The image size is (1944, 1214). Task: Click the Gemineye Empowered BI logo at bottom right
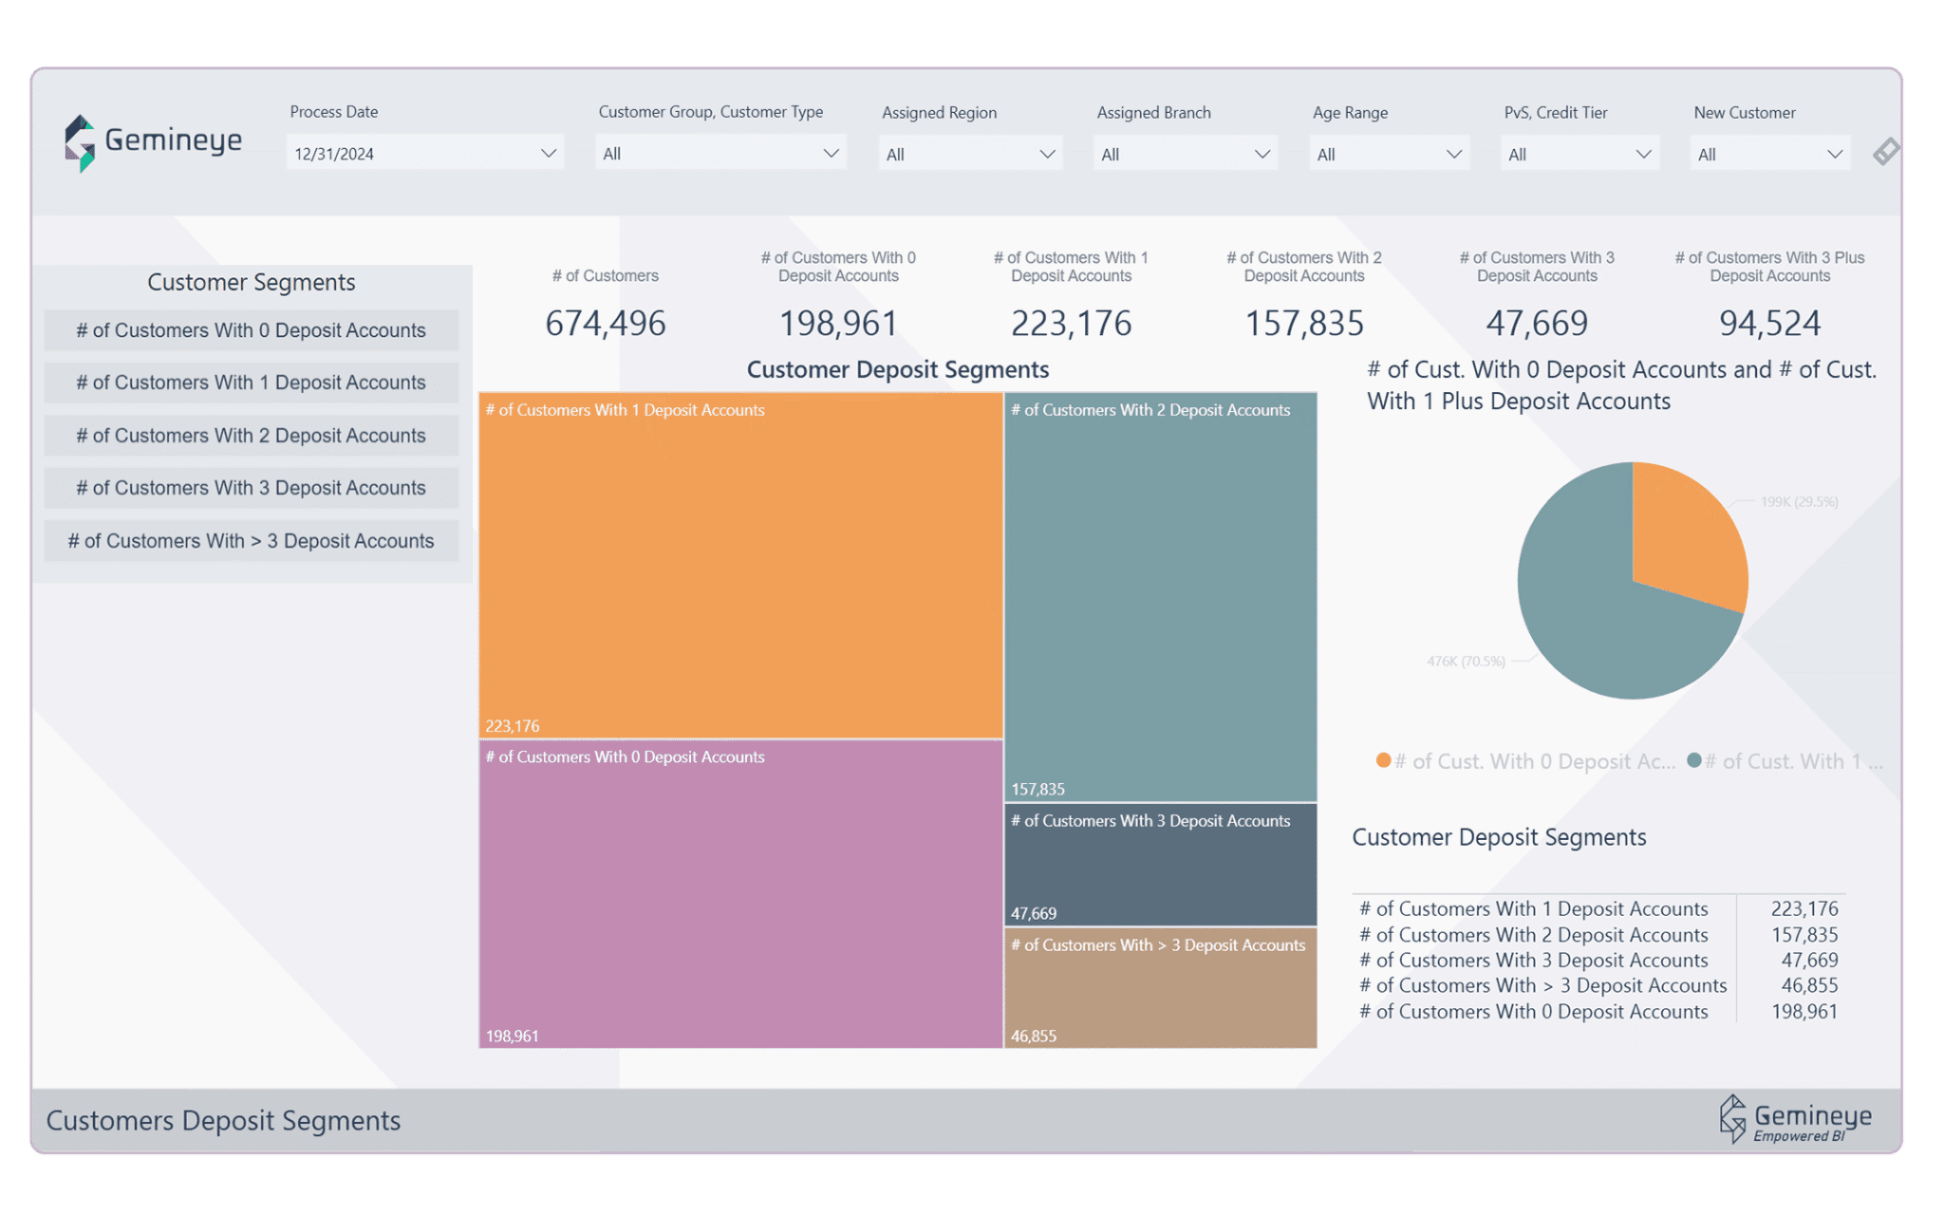click(x=1797, y=1120)
